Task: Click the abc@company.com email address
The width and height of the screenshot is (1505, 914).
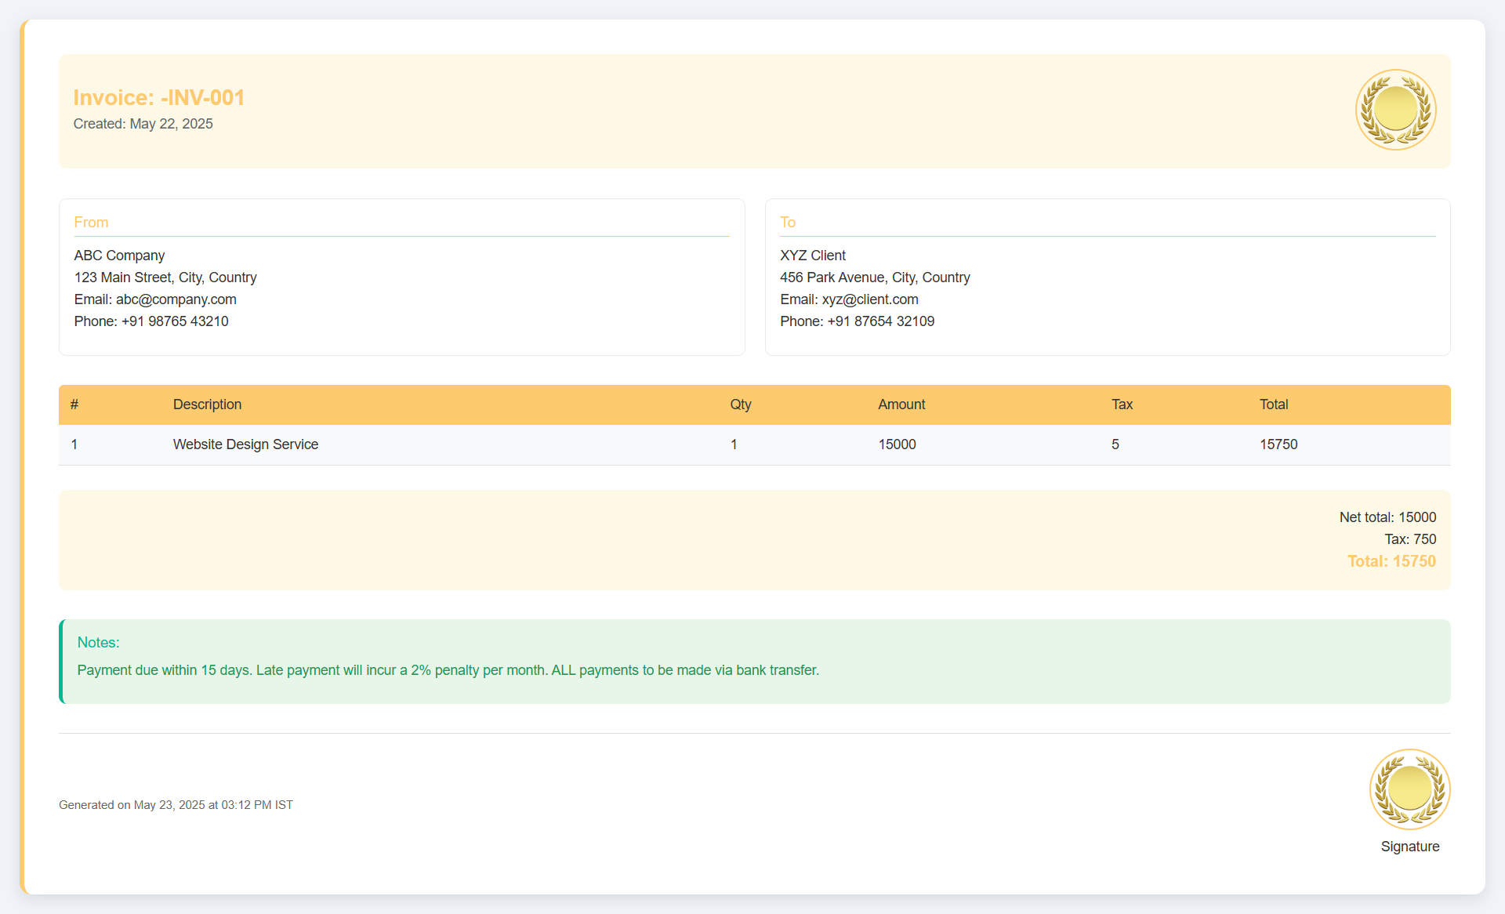Action: pos(176,299)
